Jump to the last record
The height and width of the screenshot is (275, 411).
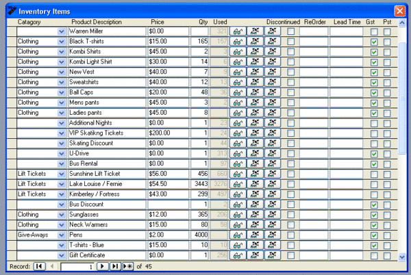click(115, 266)
